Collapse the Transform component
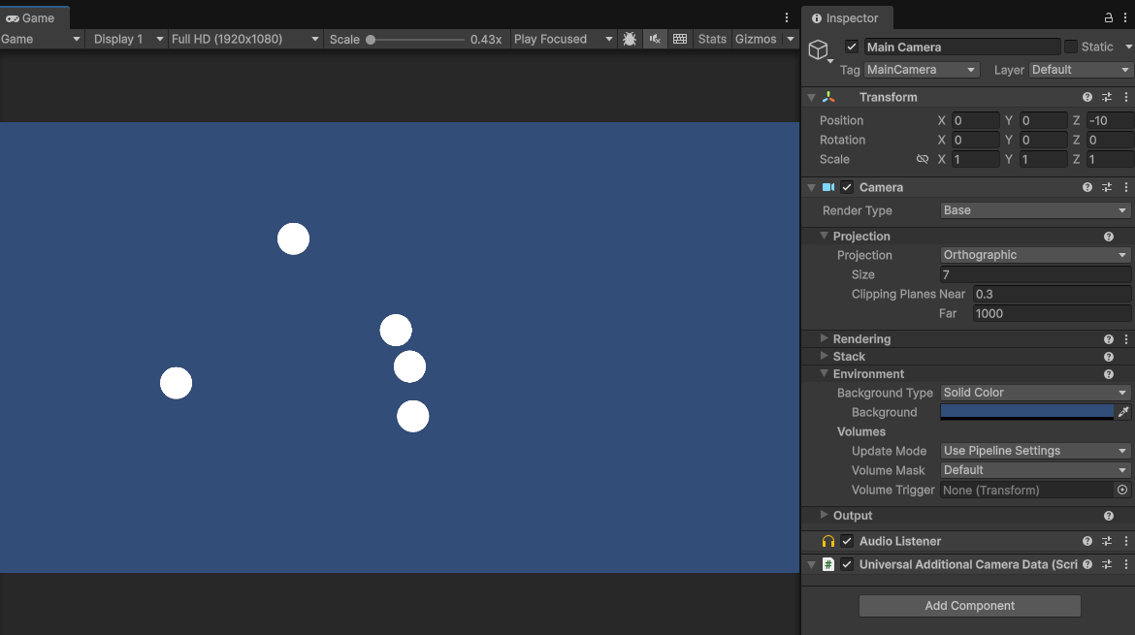The image size is (1135, 635). [811, 97]
